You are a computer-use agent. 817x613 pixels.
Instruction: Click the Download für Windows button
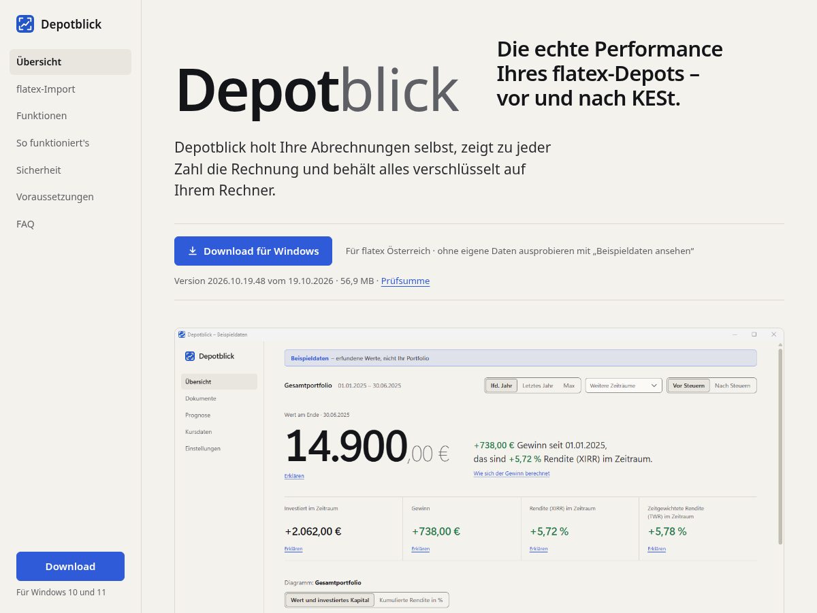point(253,251)
